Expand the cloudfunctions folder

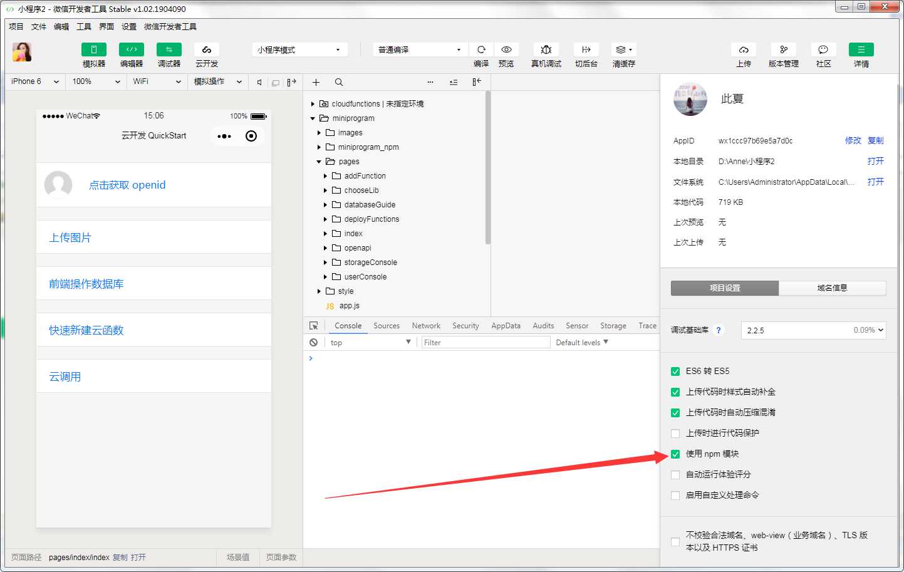pos(313,104)
